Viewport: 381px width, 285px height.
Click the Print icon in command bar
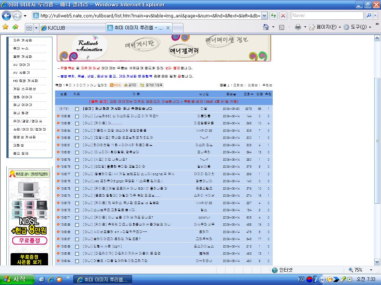[298, 27]
